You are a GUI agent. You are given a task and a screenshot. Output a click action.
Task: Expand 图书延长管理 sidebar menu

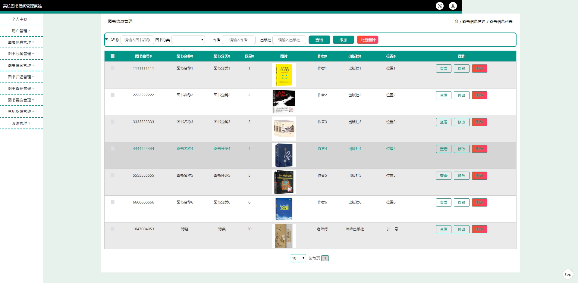(x=21, y=89)
